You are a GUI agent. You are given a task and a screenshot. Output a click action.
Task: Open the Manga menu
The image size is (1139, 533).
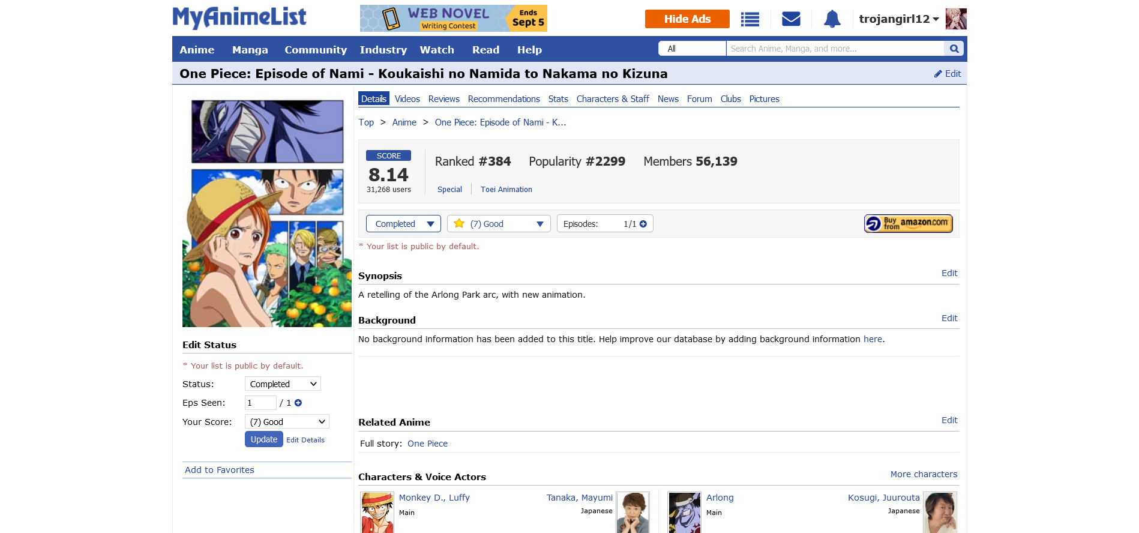[x=250, y=50]
